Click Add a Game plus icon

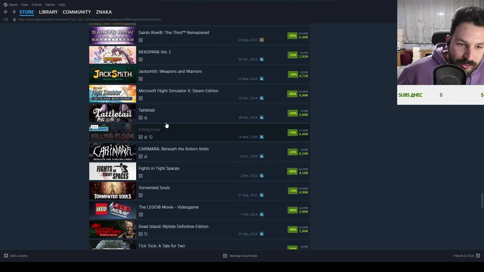(6, 256)
